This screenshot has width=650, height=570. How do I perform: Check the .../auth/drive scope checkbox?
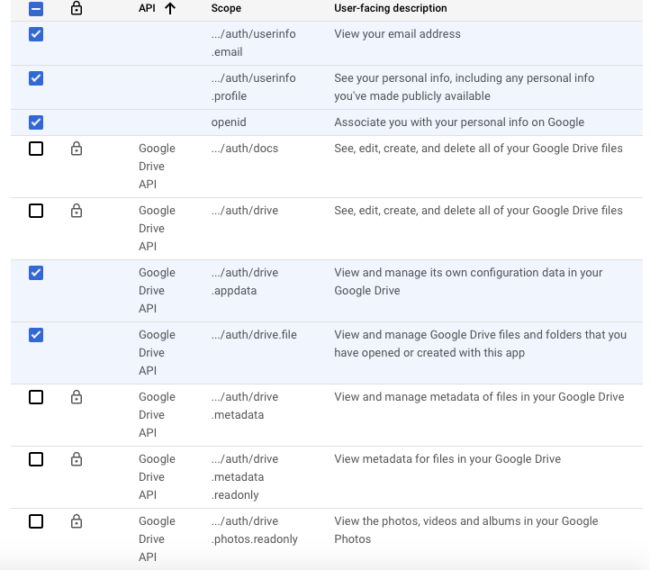(x=36, y=211)
